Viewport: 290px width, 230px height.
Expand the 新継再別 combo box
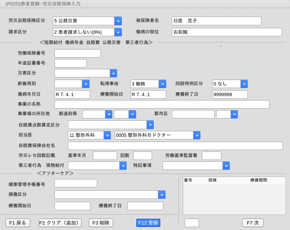click(x=86, y=84)
